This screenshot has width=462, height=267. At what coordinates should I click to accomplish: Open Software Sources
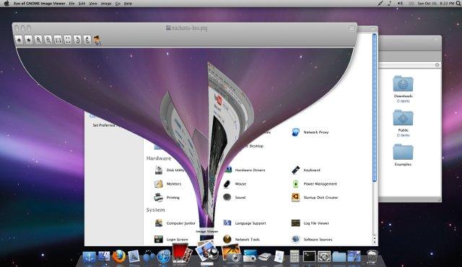pyautogui.click(x=312, y=239)
